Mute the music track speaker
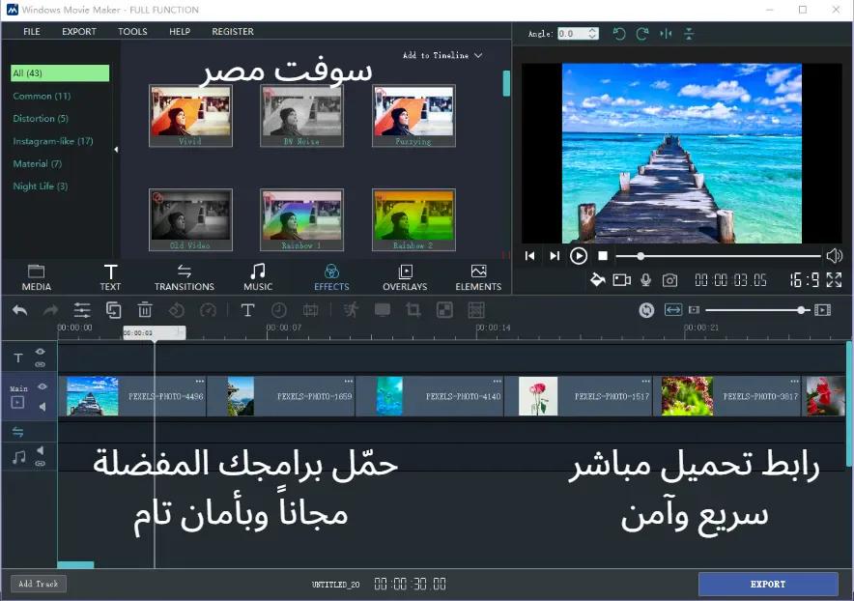Image resolution: width=854 pixels, height=601 pixels. click(x=41, y=450)
